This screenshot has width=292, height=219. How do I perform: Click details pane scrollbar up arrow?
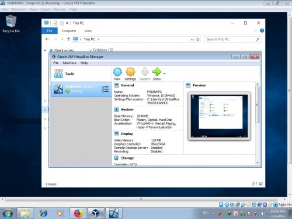coord(258,84)
